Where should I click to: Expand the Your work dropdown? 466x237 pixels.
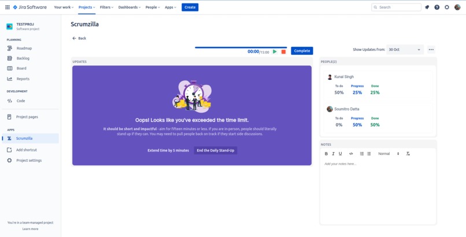64,7
